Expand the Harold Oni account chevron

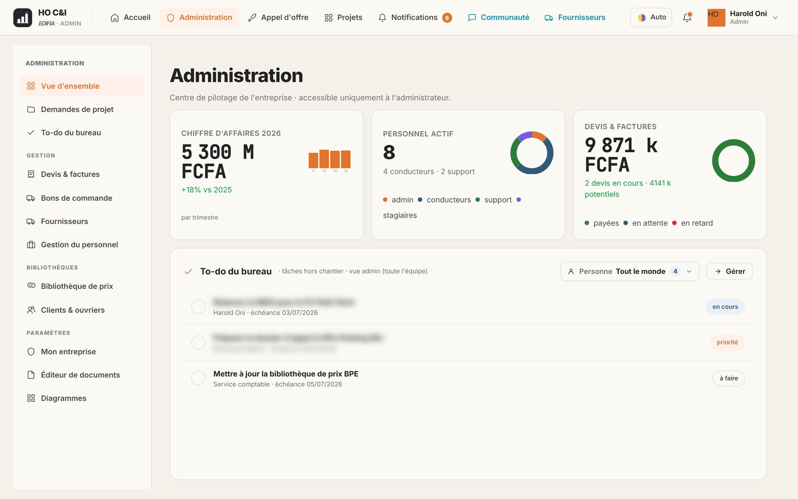(x=776, y=17)
